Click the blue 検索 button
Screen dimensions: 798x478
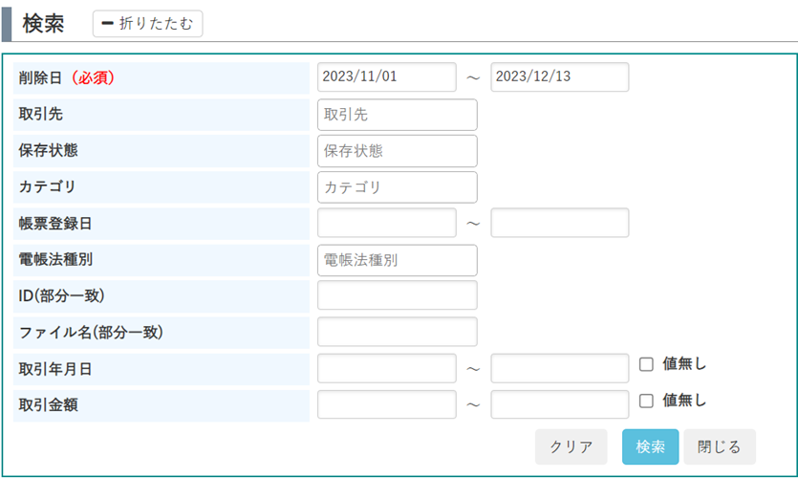point(650,446)
